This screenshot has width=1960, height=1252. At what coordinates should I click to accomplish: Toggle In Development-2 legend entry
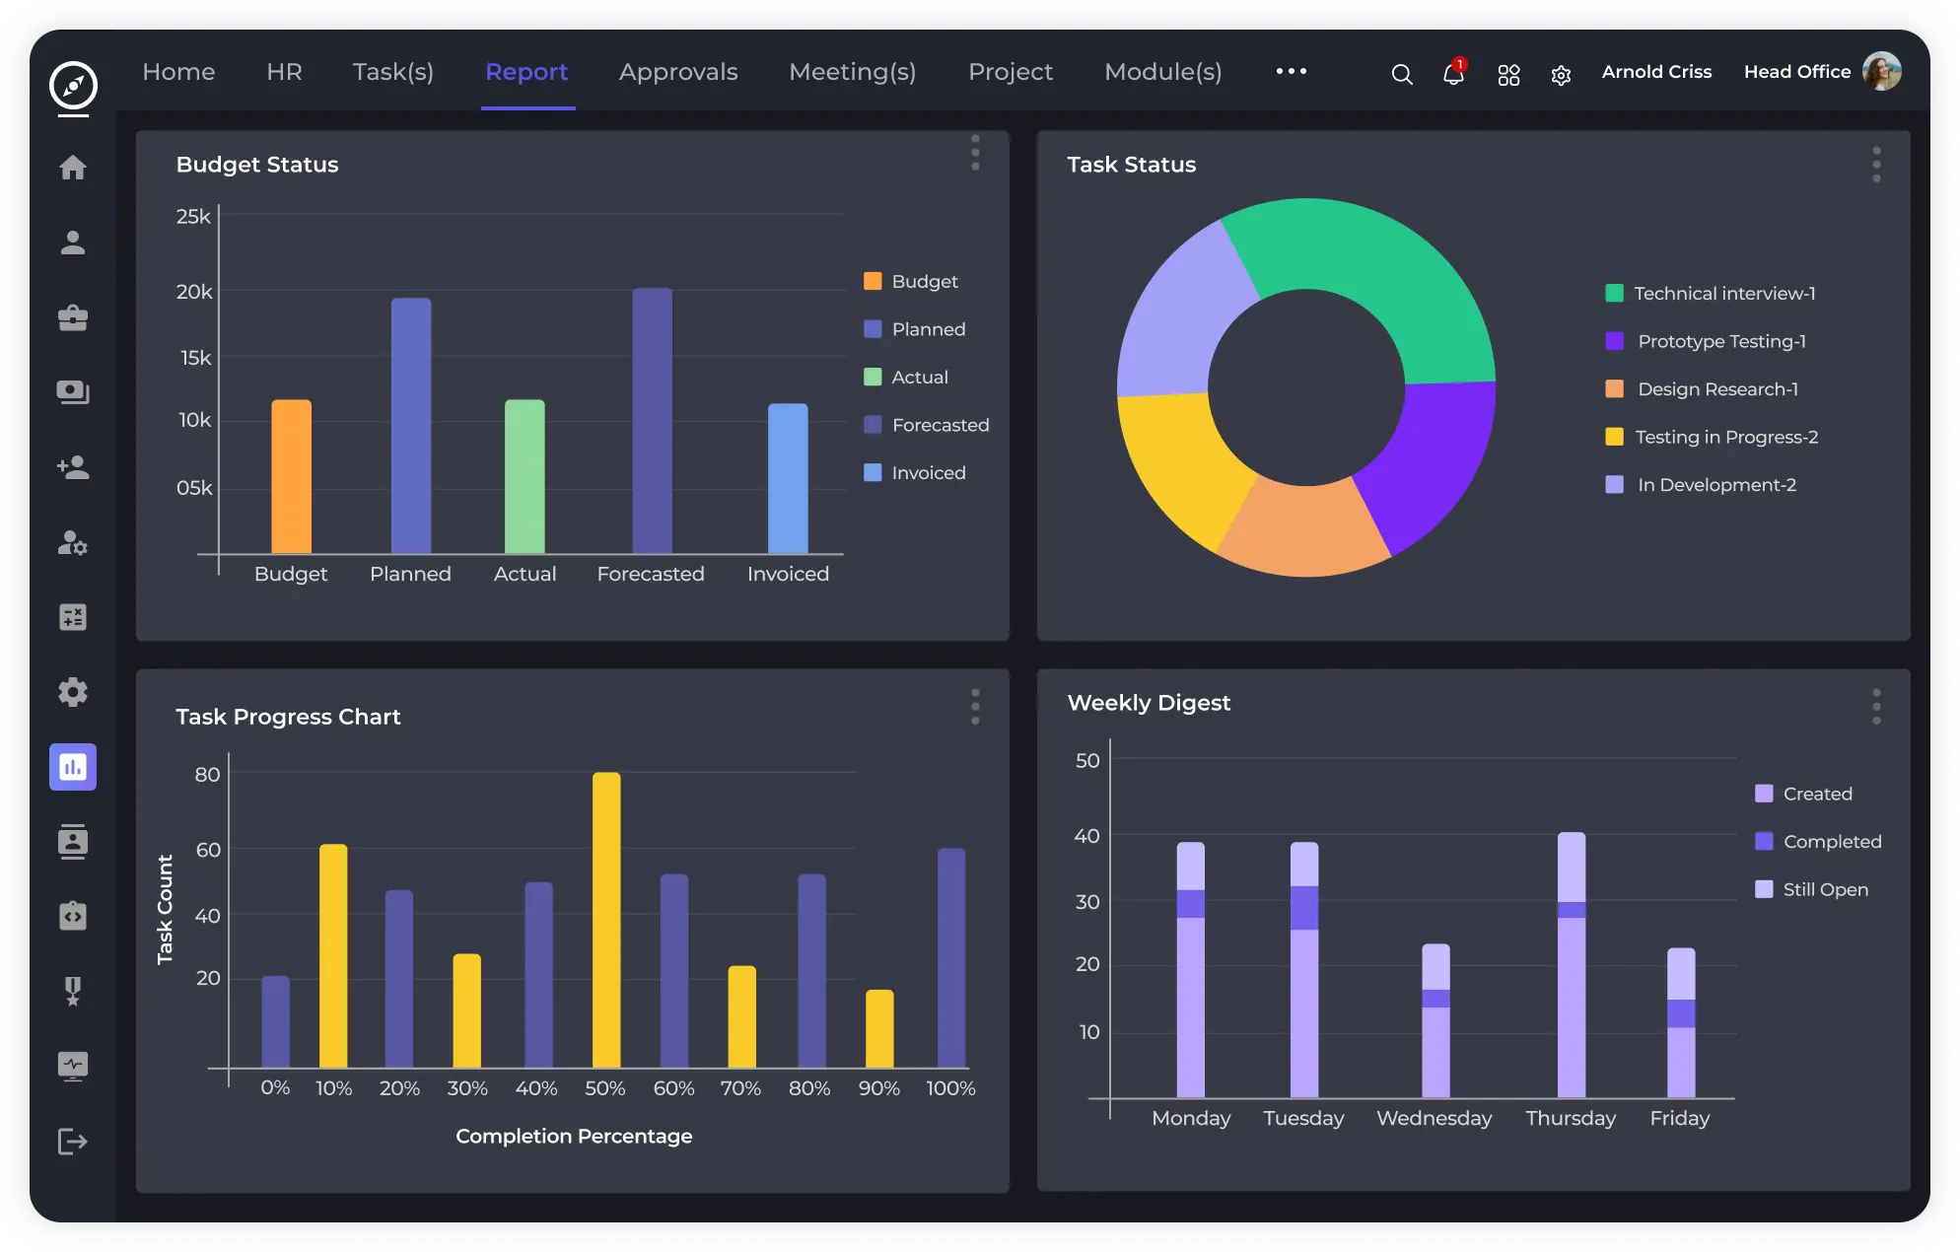click(1701, 485)
